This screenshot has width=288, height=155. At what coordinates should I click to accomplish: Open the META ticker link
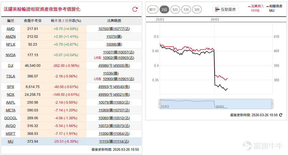[x=11, y=110]
